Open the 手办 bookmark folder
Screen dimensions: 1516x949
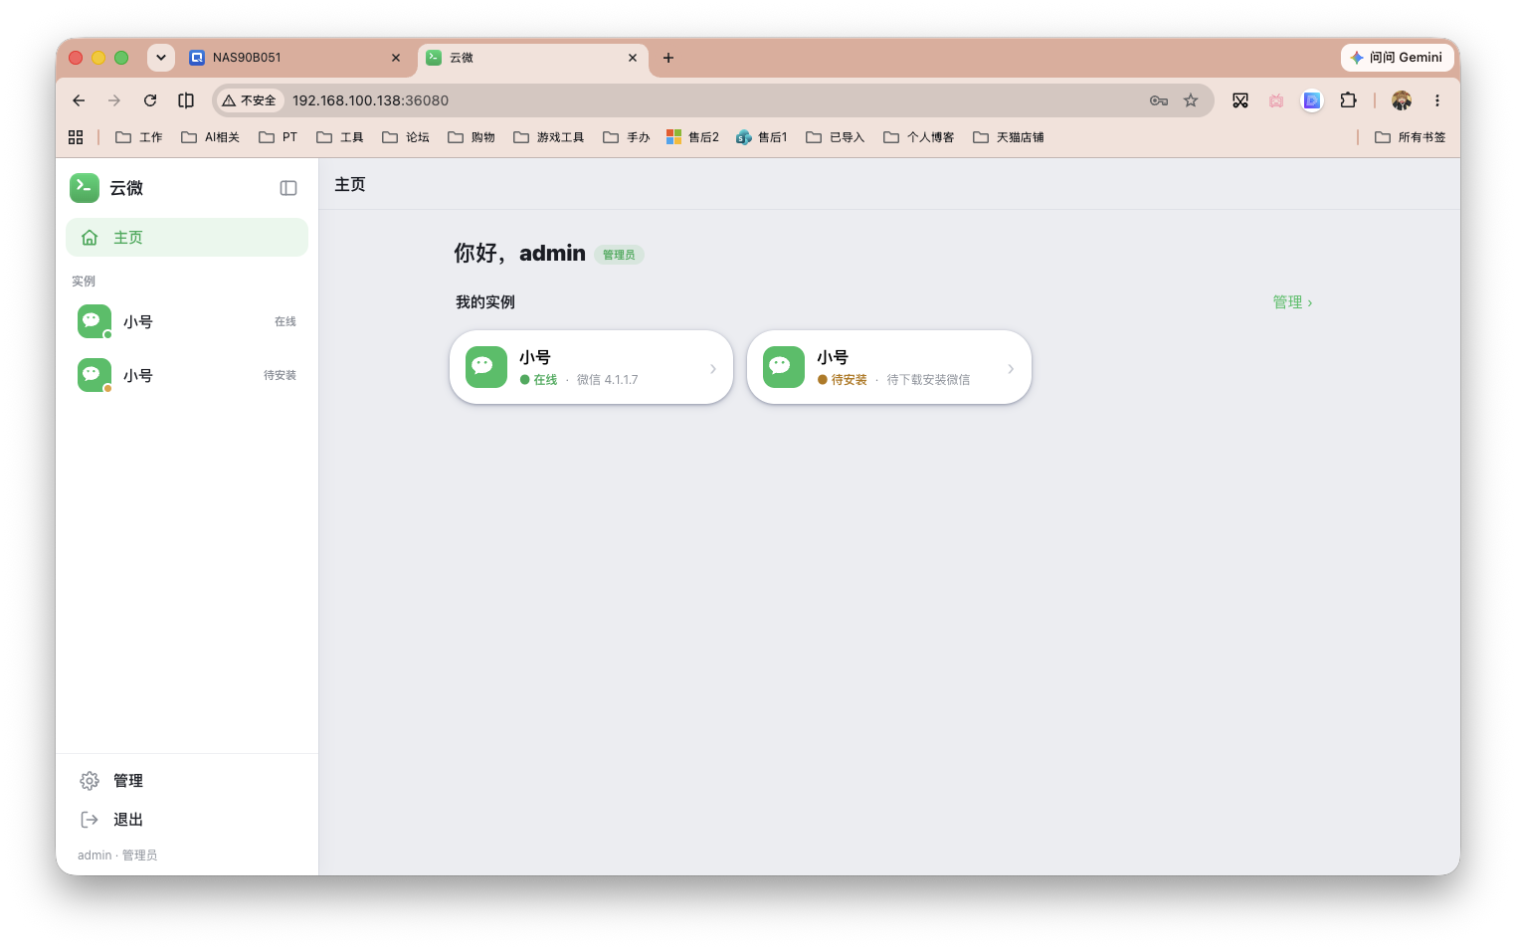click(626, 137)
